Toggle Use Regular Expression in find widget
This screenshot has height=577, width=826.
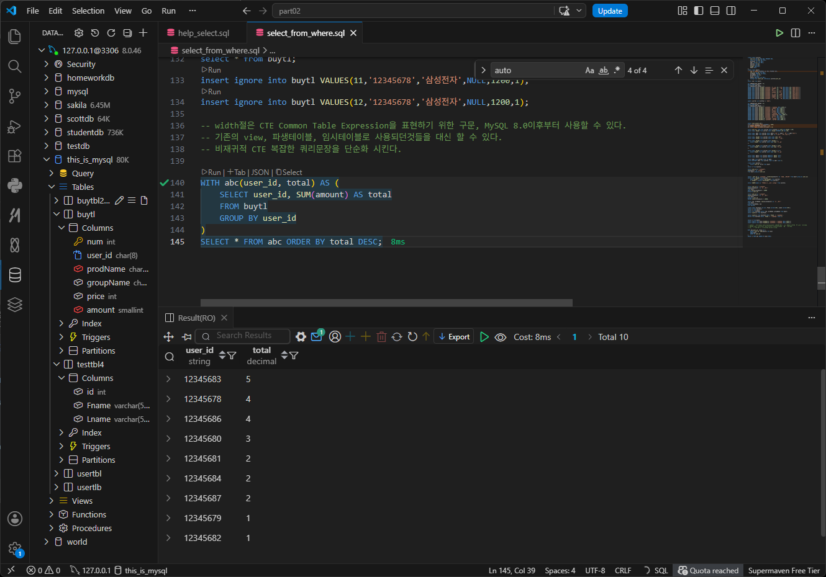coord(617,70)
